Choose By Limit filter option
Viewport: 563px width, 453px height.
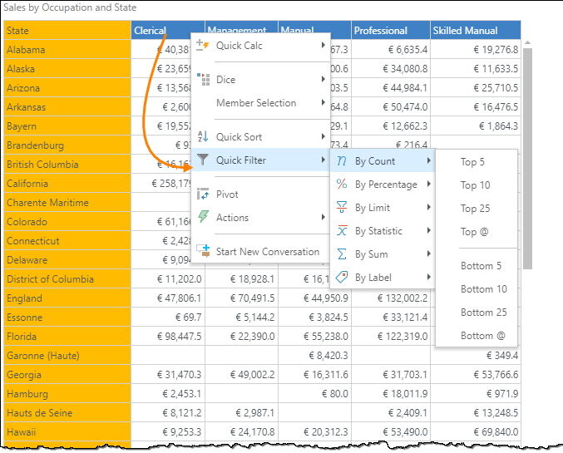coord(383,208)
